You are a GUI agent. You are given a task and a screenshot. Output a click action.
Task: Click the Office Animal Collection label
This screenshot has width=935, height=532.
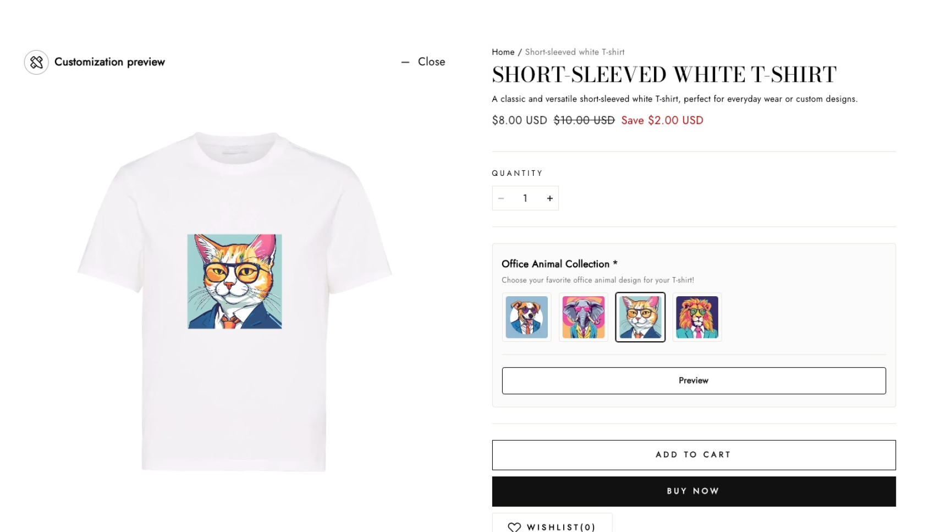tap(555, 264)
